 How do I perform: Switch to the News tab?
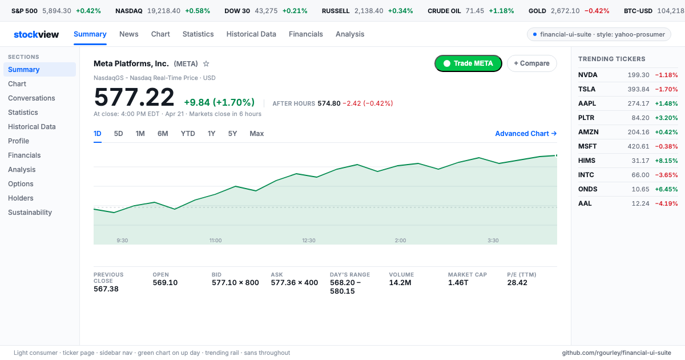pos(129,34)
